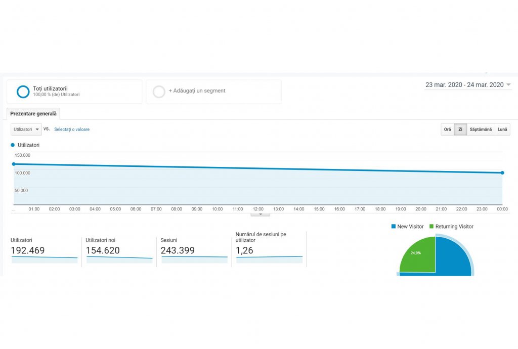
Task: Open the Utilizatori metric dropdown
Action: (26, 129)
